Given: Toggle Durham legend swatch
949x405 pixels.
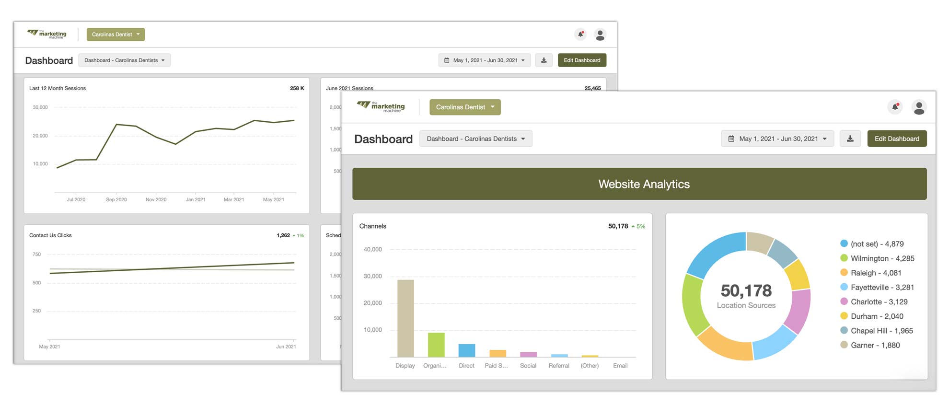Looking at the screenshot, I should click(844, 316).
